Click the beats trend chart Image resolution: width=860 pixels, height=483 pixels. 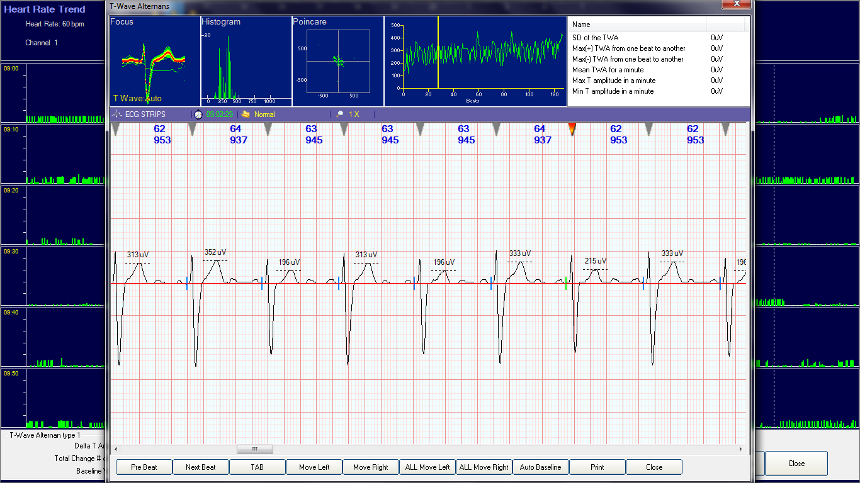[476, 61]
